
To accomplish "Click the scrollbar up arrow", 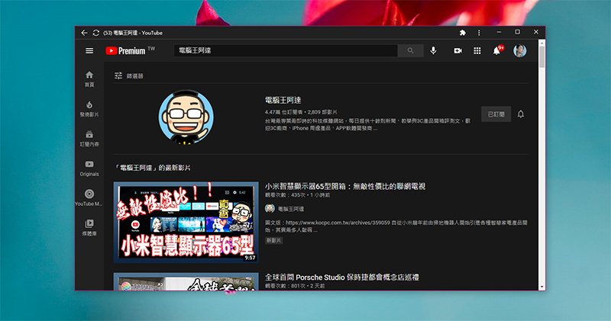I will coord(541,43).
